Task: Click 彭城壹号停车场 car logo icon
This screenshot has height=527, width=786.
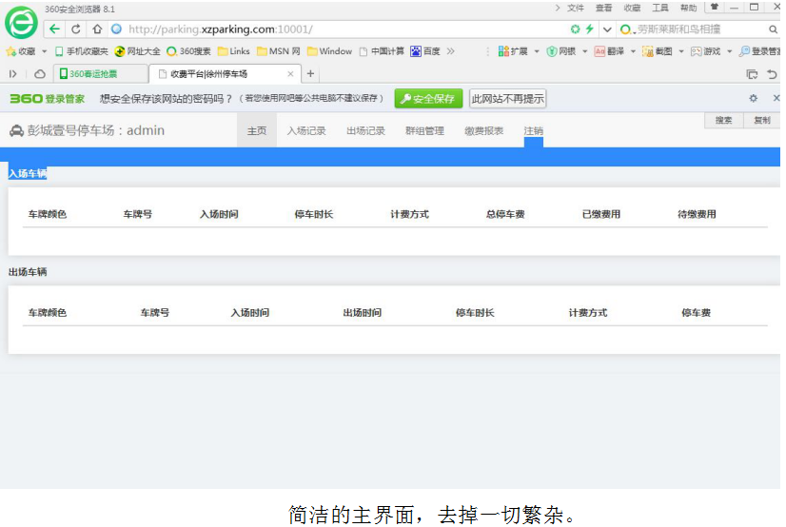Action: (16, 130)
